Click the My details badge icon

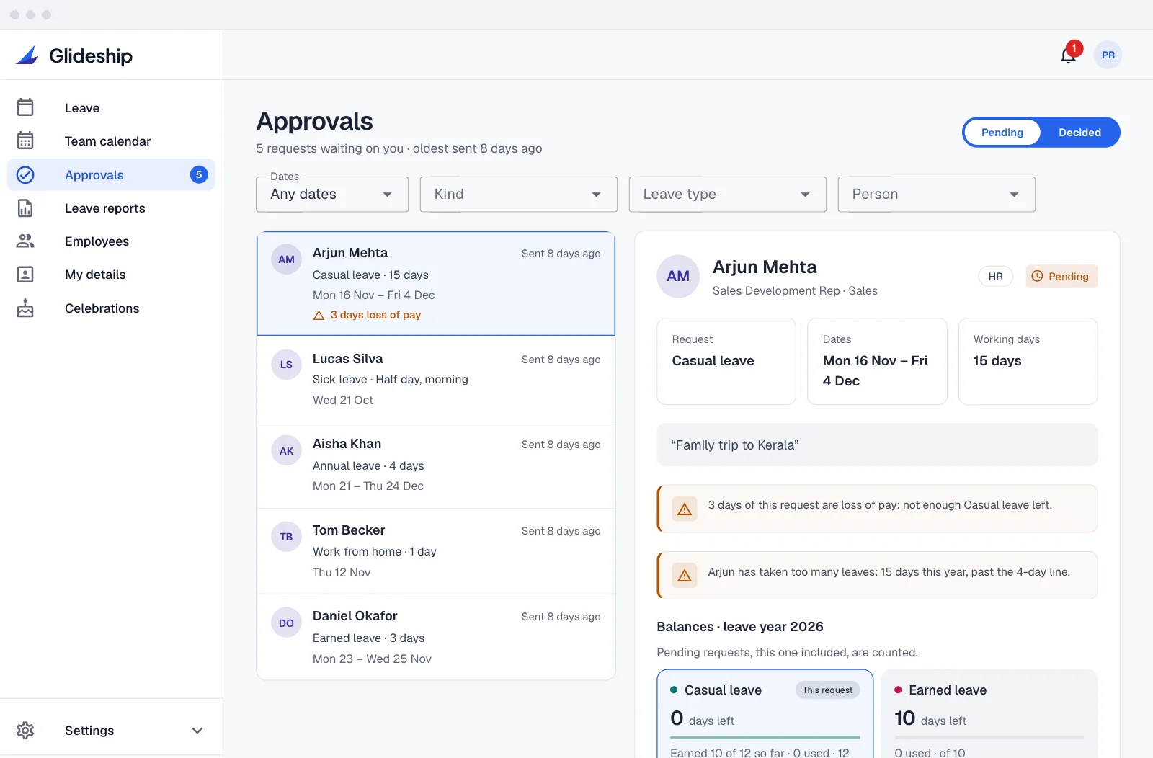point(25,274)
